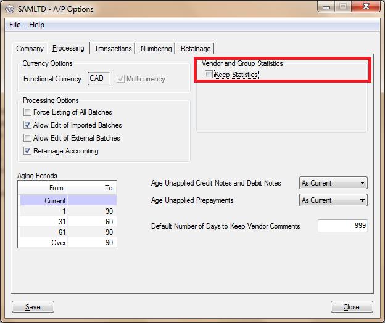This screenshot has width=385, height=323.
Task: Click the Close button at bottom
Action: [352, 307]
